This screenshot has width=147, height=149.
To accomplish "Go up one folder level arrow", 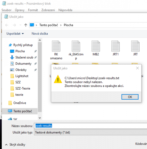I will pos(26,25).
